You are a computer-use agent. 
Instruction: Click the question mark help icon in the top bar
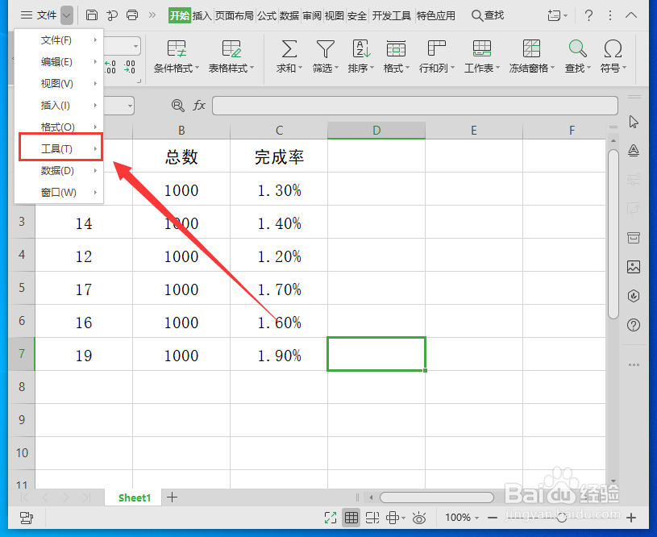[588, 16]
